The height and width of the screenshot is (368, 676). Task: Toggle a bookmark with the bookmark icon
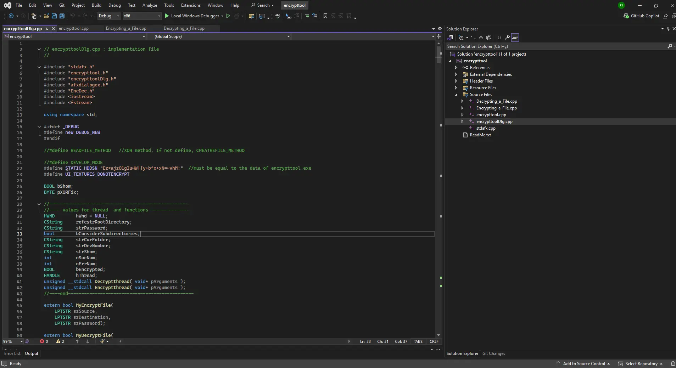tap(325, 16)
